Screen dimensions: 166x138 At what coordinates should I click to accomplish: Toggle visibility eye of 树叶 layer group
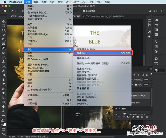[x=116, y=109]
